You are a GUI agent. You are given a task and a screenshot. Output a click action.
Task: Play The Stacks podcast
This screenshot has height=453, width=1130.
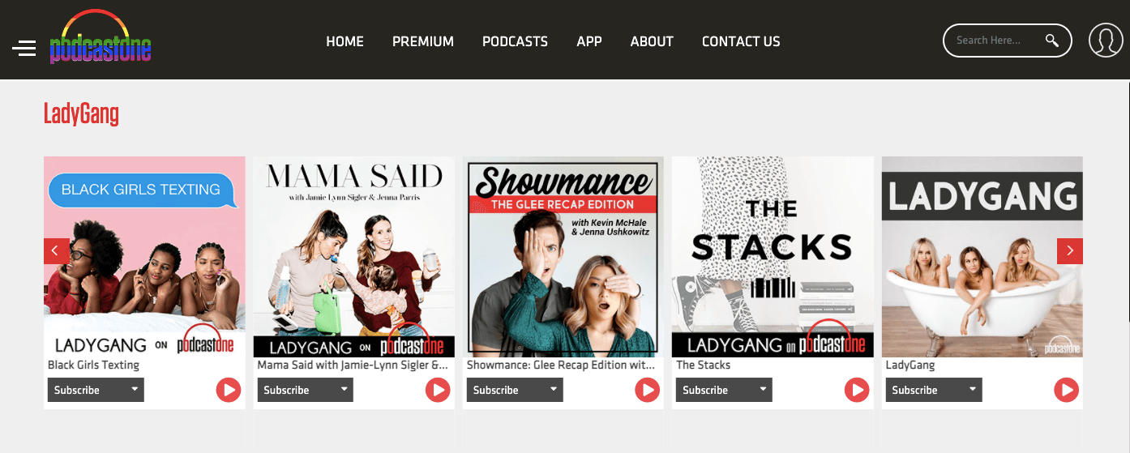point(857,391)
